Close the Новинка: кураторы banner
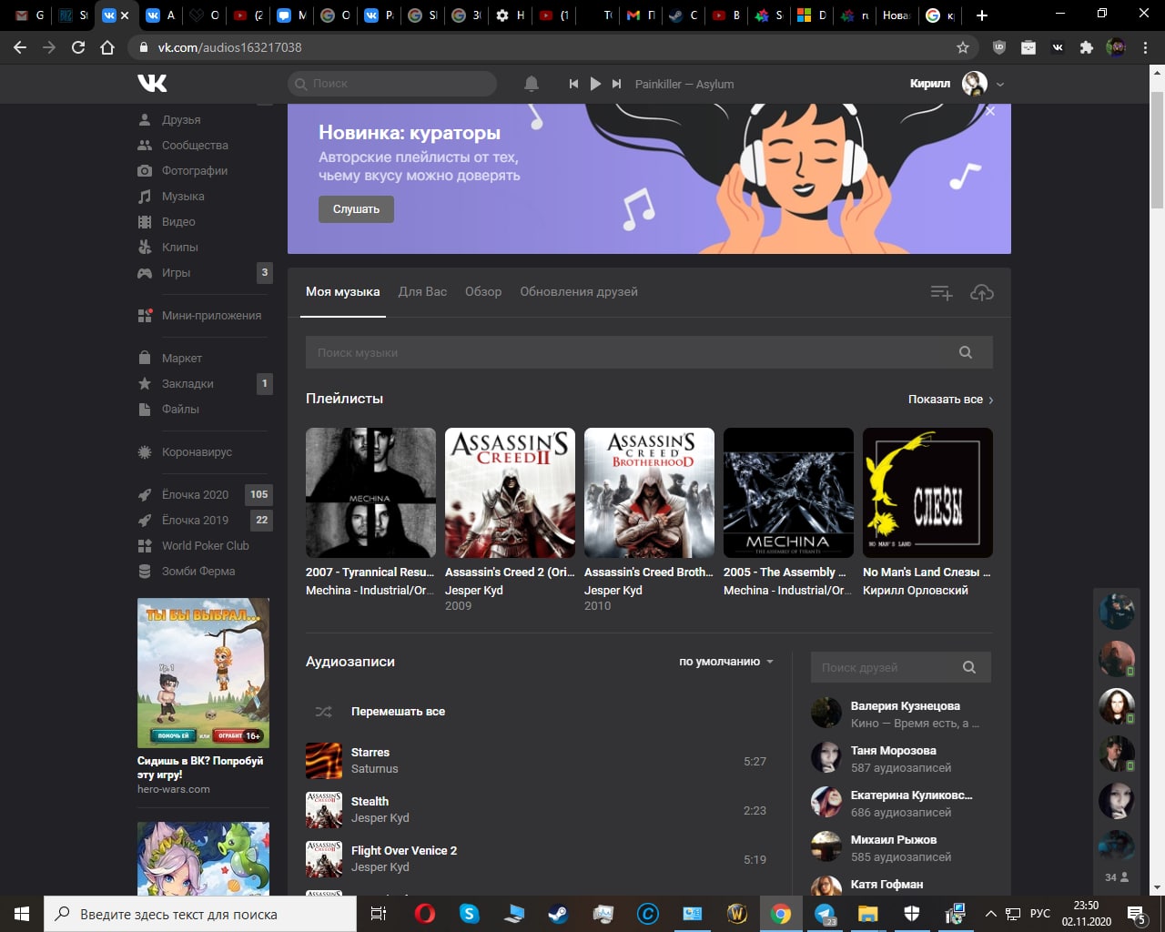Screen dimensions: 1165x932 [x=990, y=111]
